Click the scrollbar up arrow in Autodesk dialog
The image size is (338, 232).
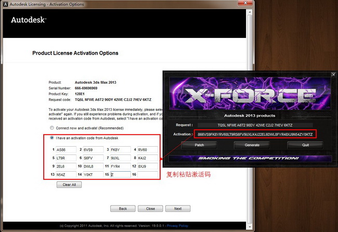(x=250, y=12)
